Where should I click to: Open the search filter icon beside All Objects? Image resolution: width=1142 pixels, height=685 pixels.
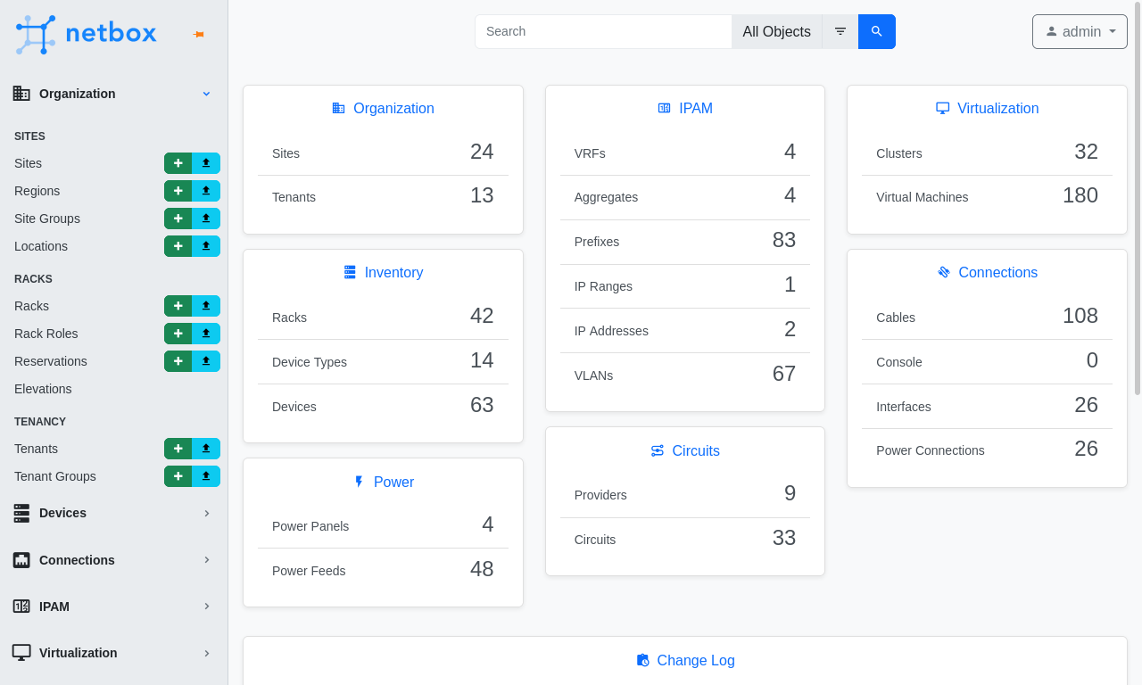[840, 31]
